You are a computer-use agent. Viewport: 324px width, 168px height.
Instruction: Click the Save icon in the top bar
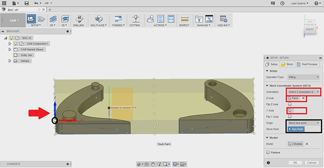(x=27, y=3)
